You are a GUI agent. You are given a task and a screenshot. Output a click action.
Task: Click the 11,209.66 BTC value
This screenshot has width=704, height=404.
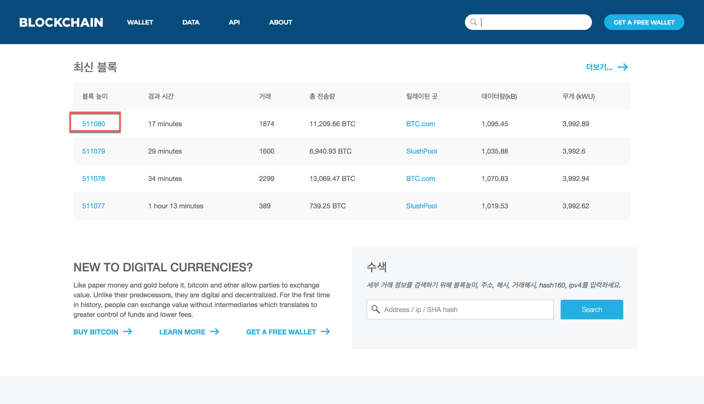(332, 124)
